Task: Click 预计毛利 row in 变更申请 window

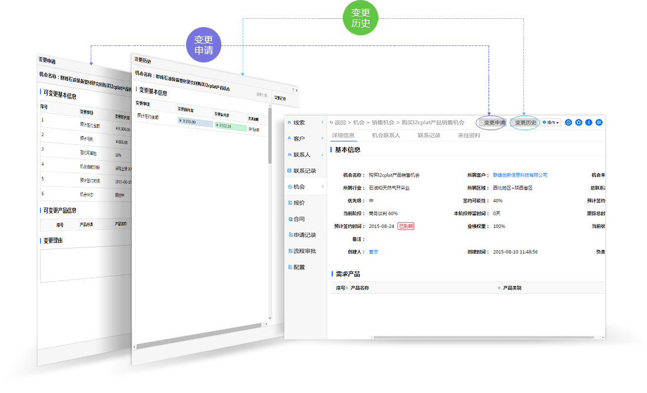Action: [86, 138]
